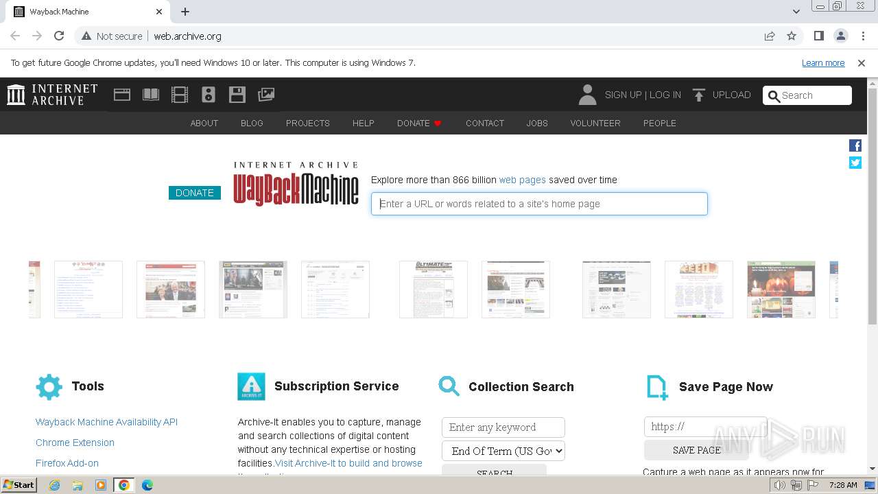878x494 pixels.
Task: Open the PEOPLE menu item
Action: 660,123
